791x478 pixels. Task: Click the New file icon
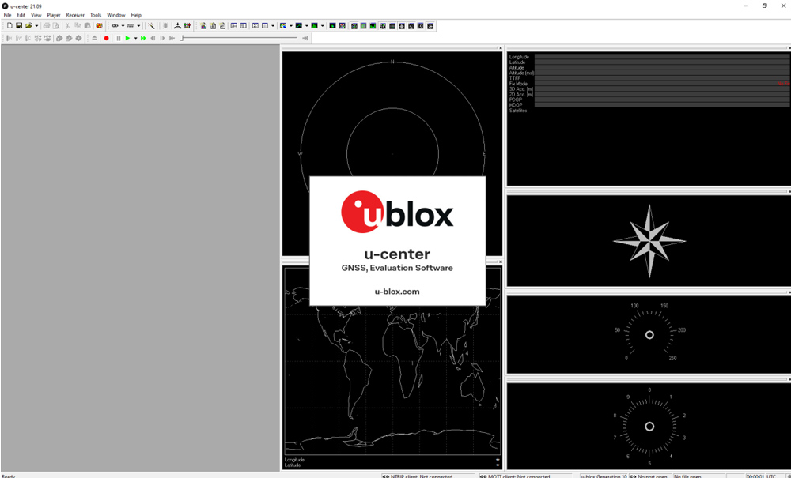[x=9, y=26]
